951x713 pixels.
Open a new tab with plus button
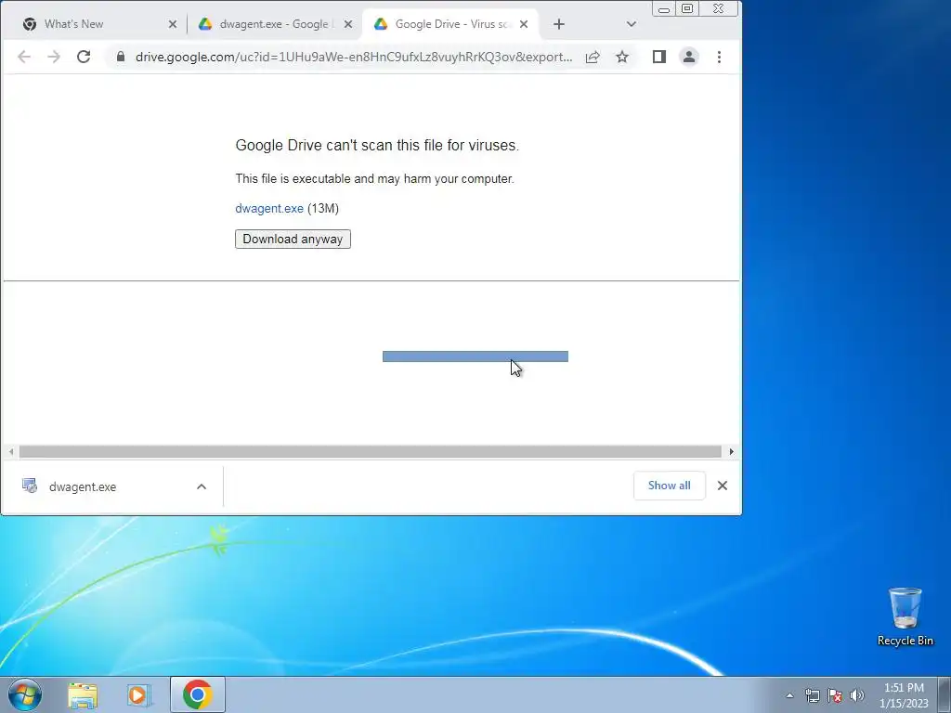(x=559, y=24)
